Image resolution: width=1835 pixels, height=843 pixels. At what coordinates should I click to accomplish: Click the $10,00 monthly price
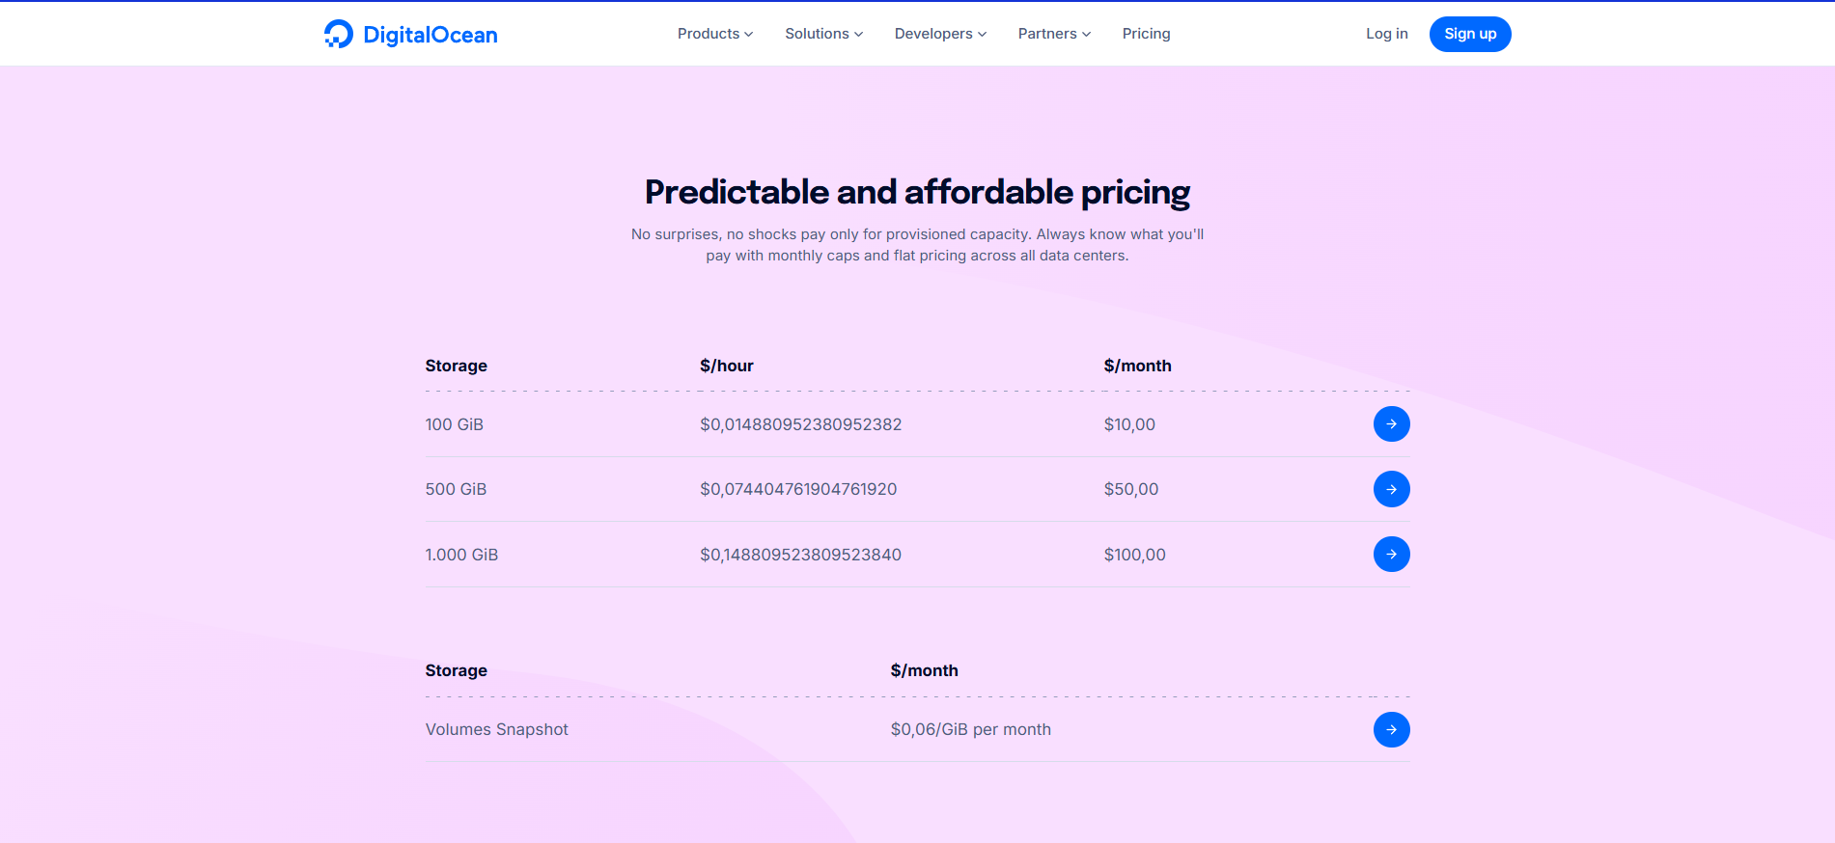click(x=1129, y=424)
